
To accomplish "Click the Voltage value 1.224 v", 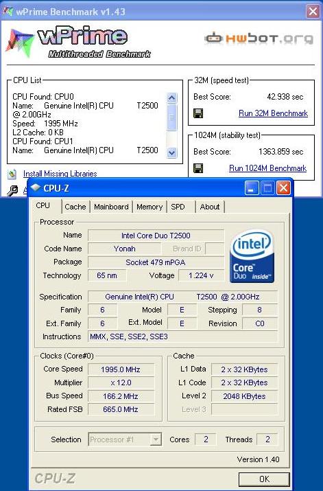I will pos(201,275).
